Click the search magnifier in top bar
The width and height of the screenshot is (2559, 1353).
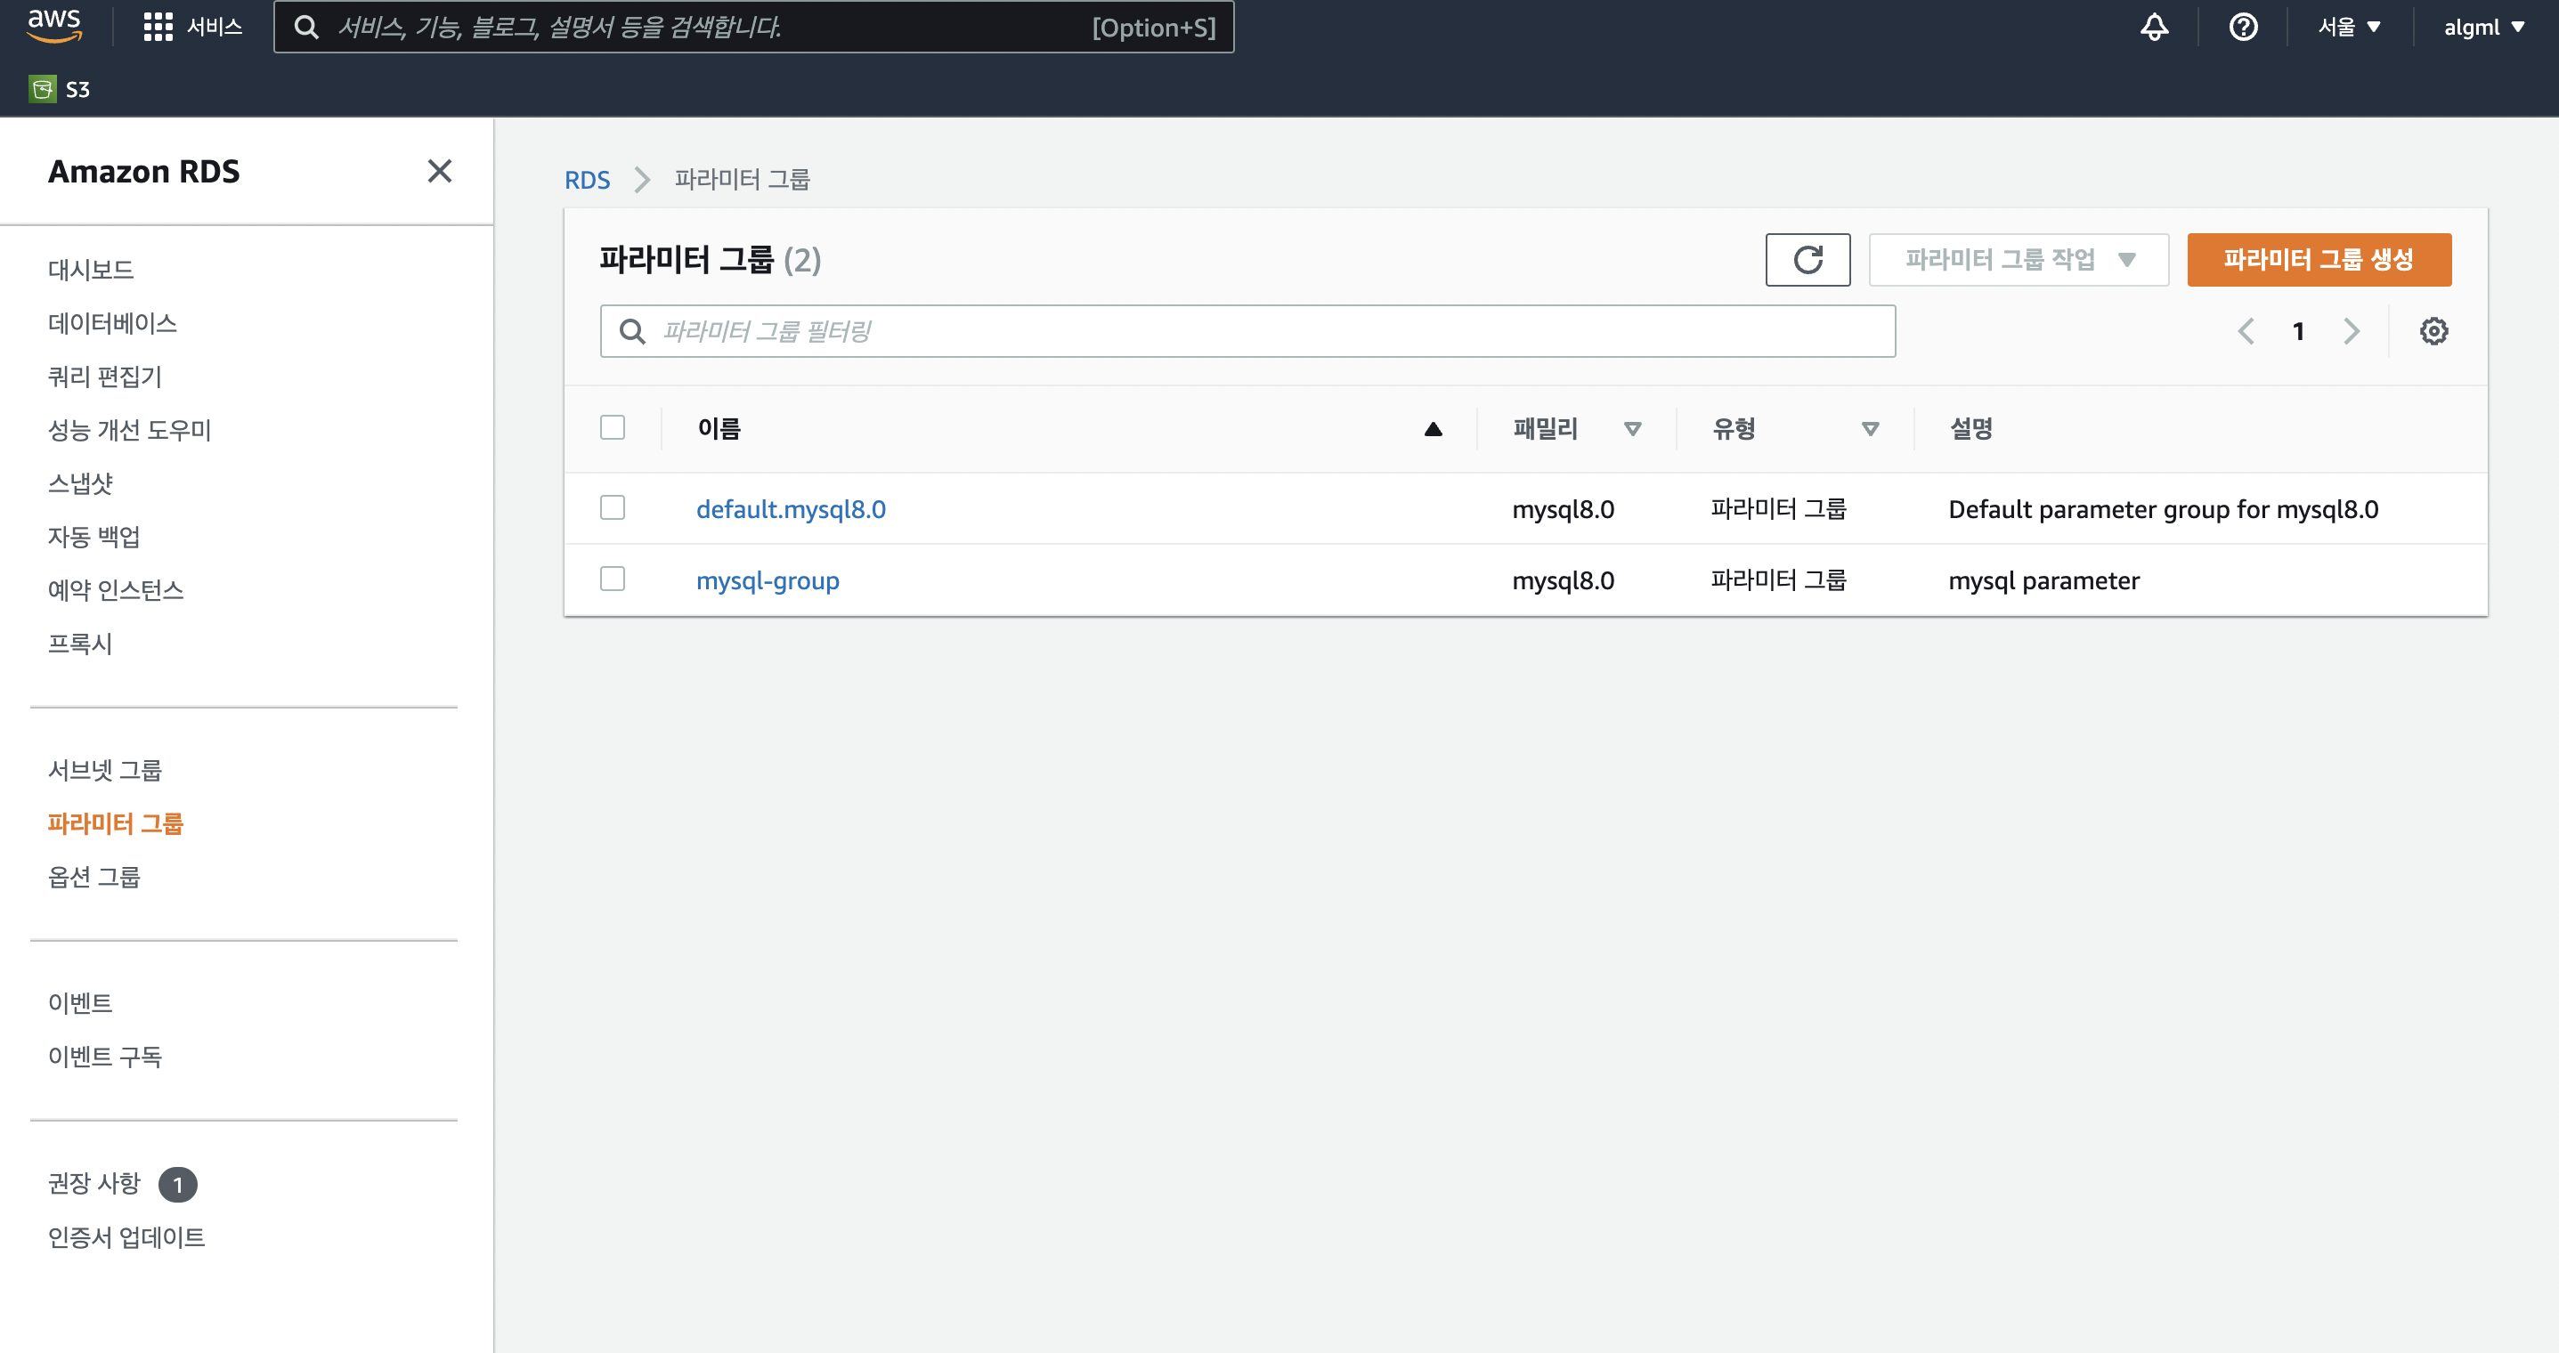click(307, 27)
